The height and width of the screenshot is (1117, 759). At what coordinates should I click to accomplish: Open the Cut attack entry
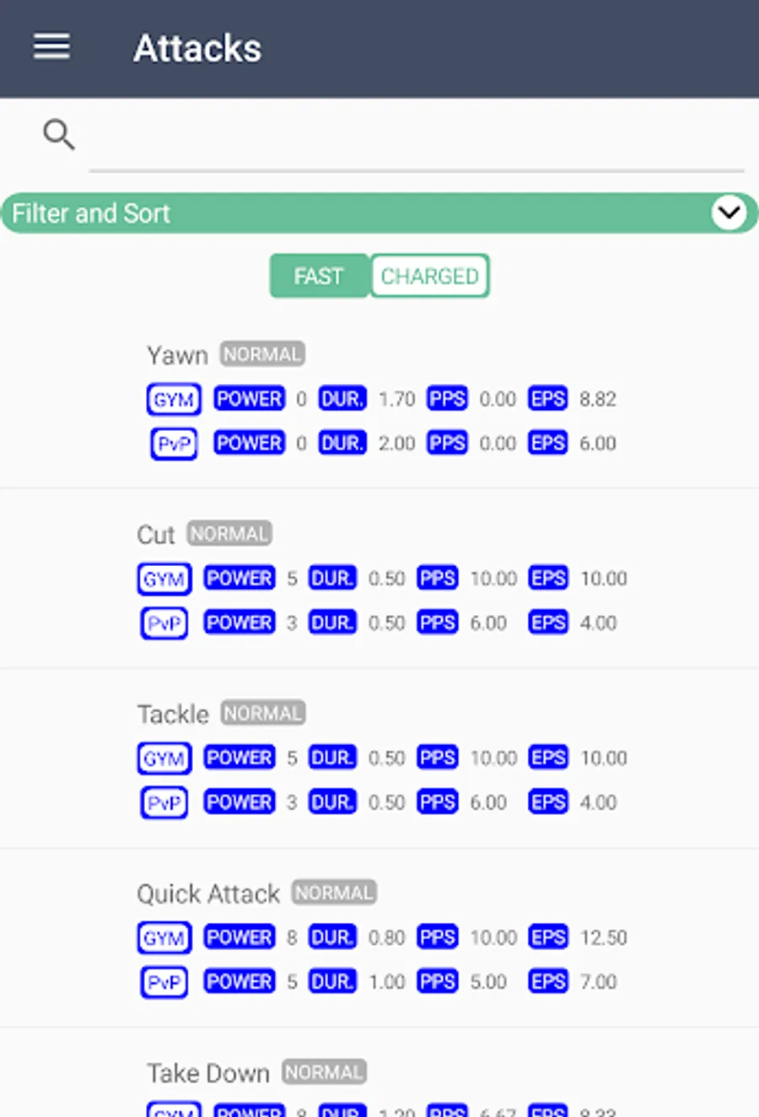coord(156,535)
